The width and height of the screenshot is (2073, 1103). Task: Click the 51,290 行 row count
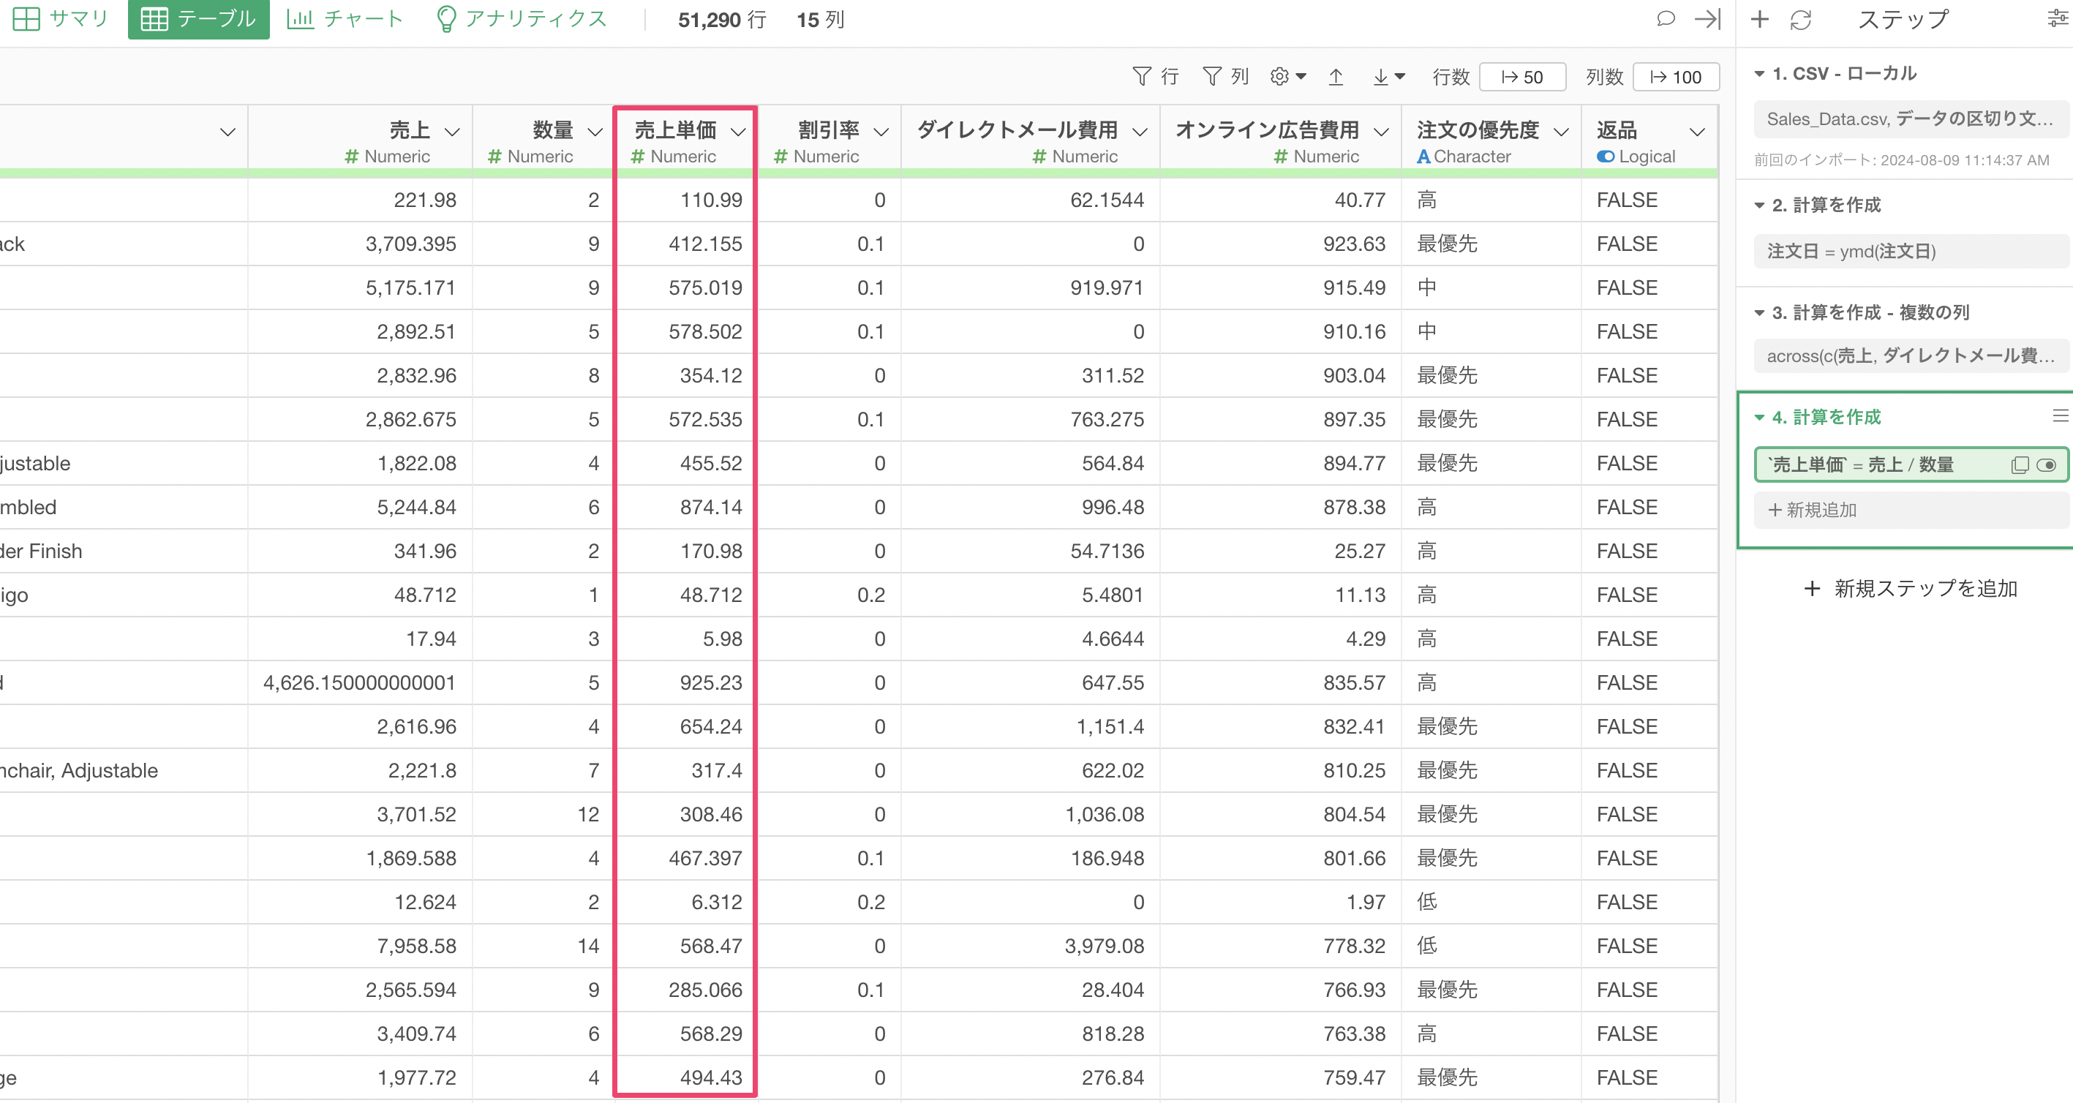click(x=722, y=19)
